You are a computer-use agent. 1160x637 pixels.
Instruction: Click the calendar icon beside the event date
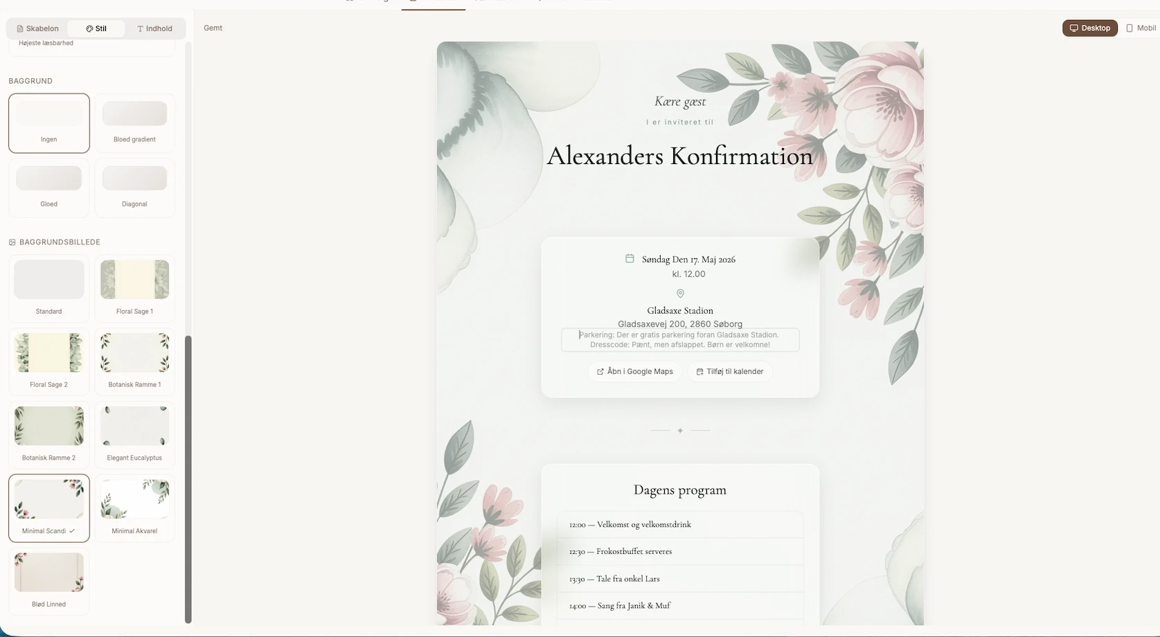click(x=630, y=258)
